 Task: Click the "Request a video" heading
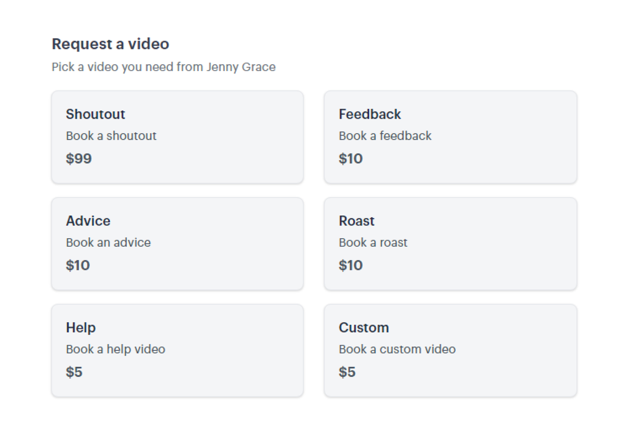pos(110,44)
